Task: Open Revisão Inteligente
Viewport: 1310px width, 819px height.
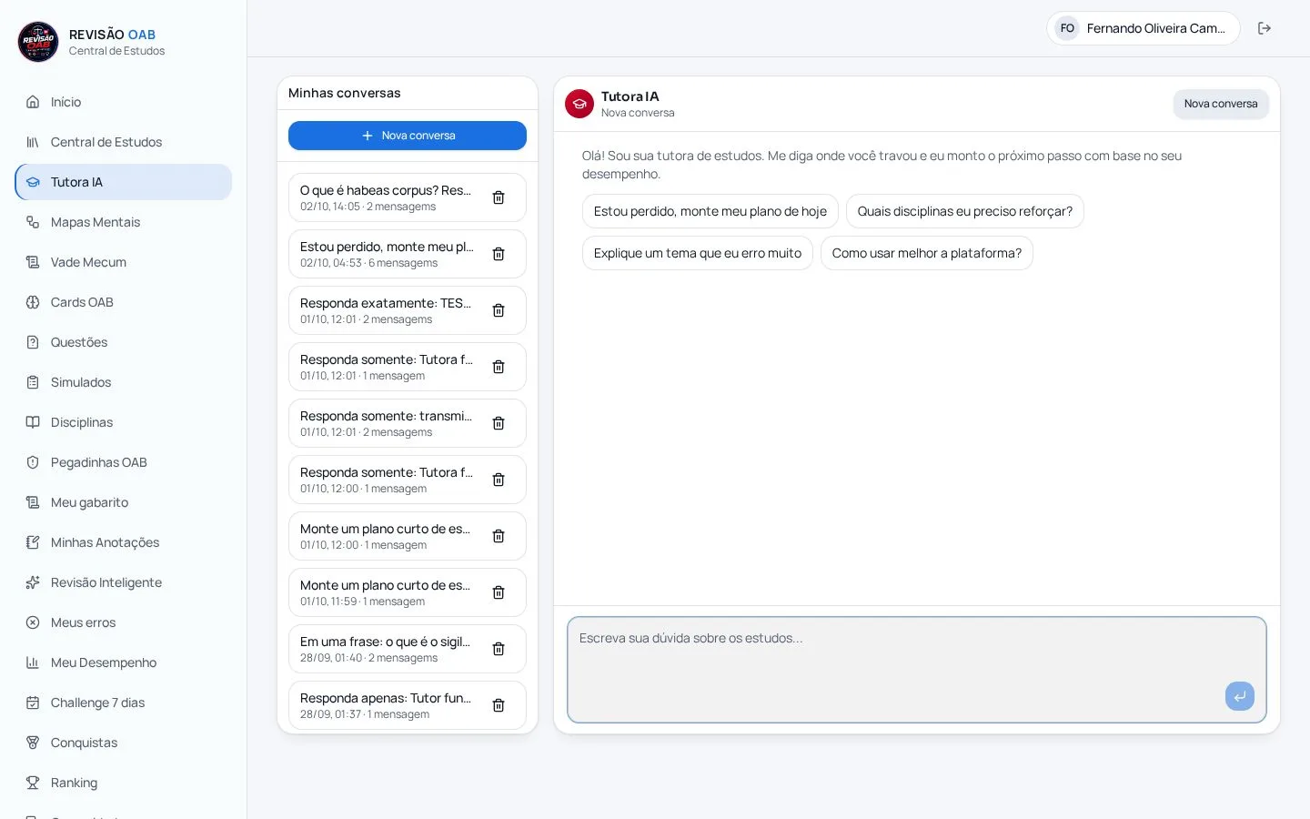Action: coord(124,582)
